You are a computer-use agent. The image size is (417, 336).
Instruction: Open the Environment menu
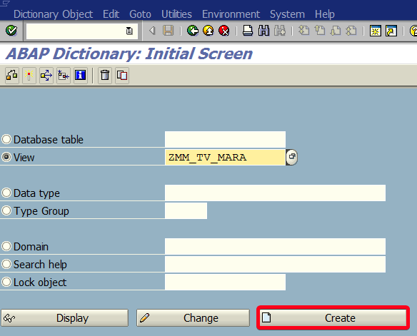pyautogui.click(x=231, y=14)
